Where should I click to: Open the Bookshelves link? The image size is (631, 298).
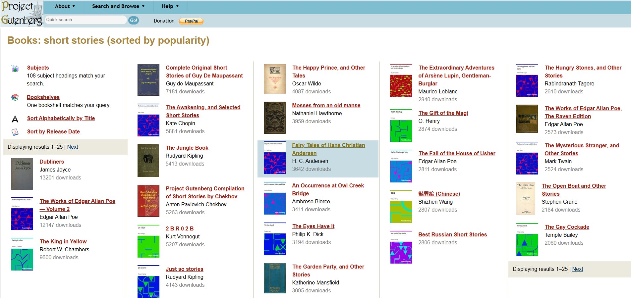click(x=43, y=97)
